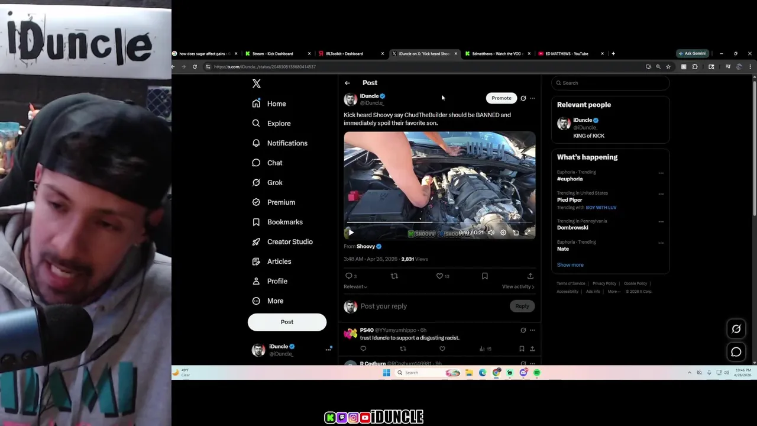Open the PS40 comment options dots
Viewport: 757px width, 426px height.
click(532, 330)
